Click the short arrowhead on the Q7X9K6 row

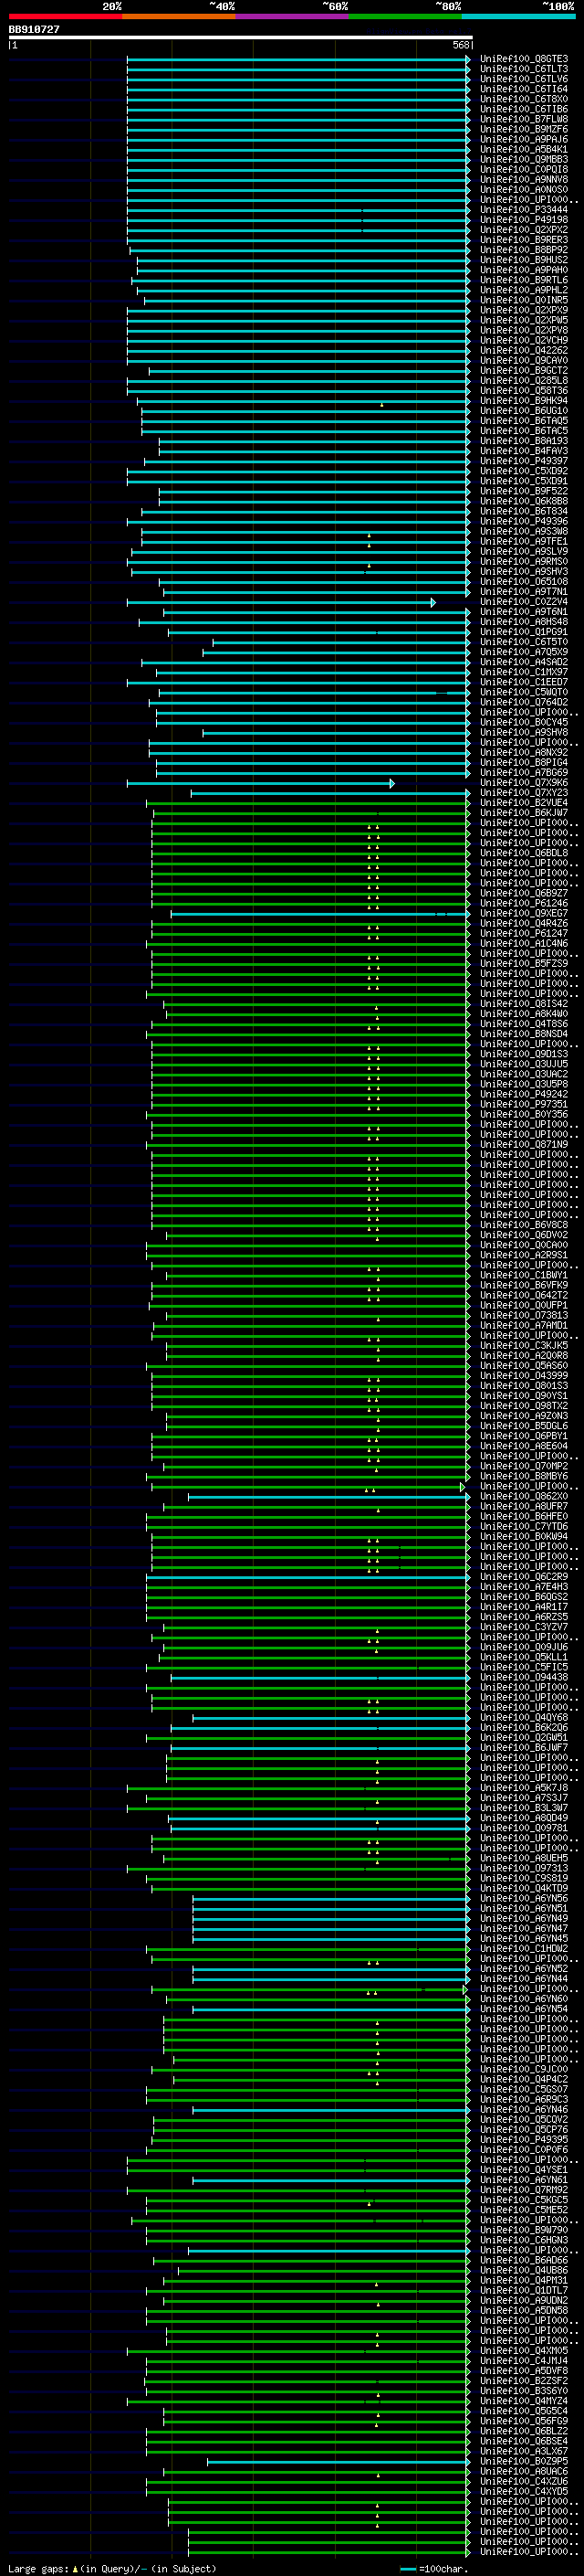(x=392, y=783)
